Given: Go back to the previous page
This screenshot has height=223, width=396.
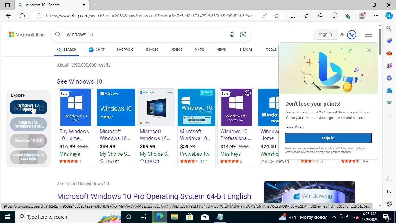Looking at the screenshot, I should (x=8, y=16).
